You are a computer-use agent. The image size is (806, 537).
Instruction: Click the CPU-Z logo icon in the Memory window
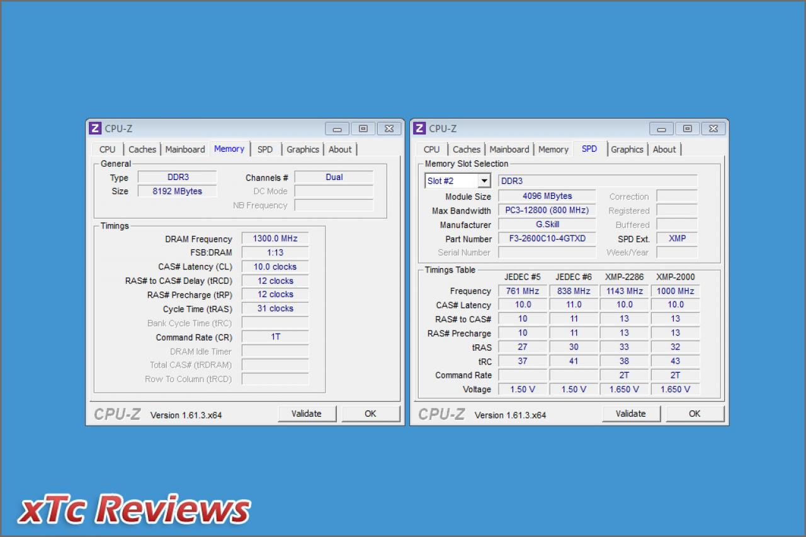tap(95, 128)
